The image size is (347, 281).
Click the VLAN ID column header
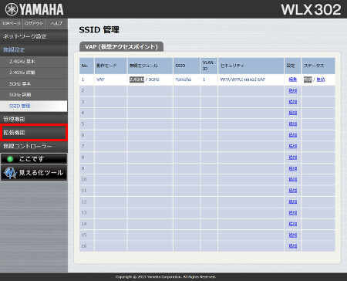[209, 66]
